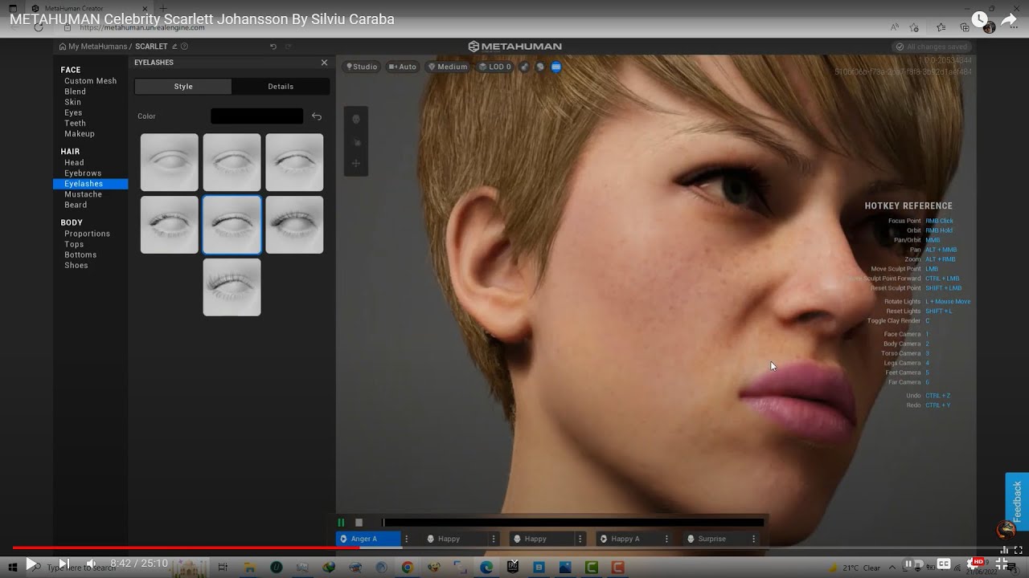Play the YouTube video

(x=31, y=564)
